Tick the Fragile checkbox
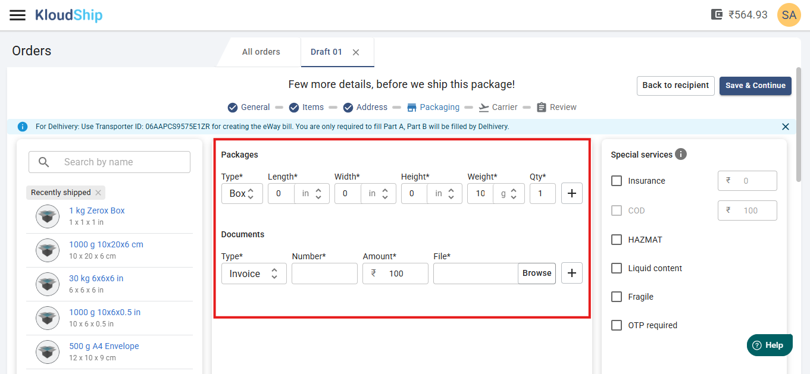This screenshot has width=810, height=374. (x=617, y=297)
